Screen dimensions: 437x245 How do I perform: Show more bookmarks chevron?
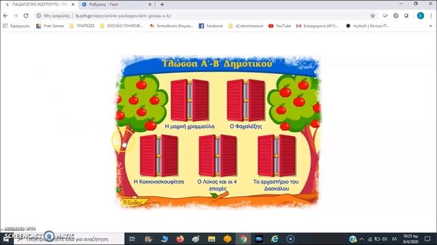pyautogui.click(x=431, y=26)
